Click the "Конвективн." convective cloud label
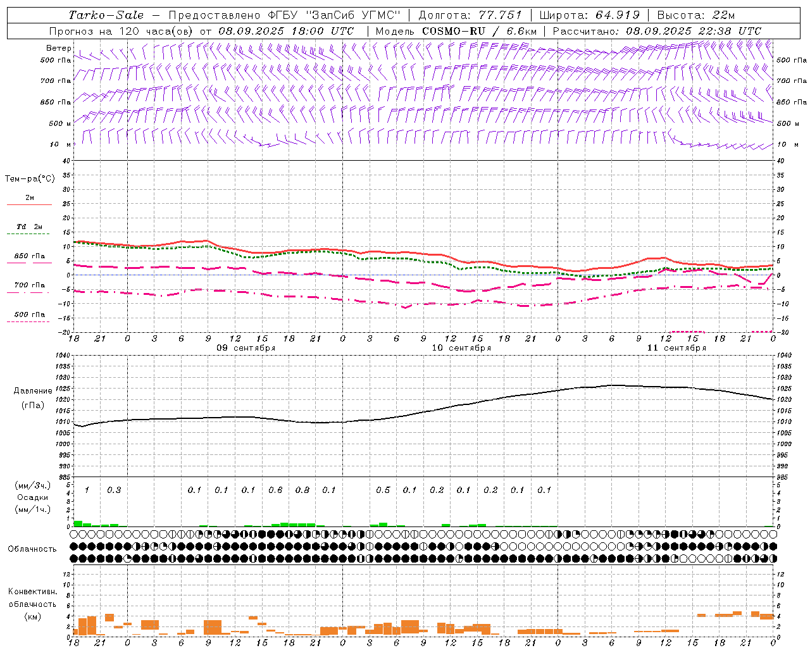This screenshot has width=810, height=648. click(32, 592)
